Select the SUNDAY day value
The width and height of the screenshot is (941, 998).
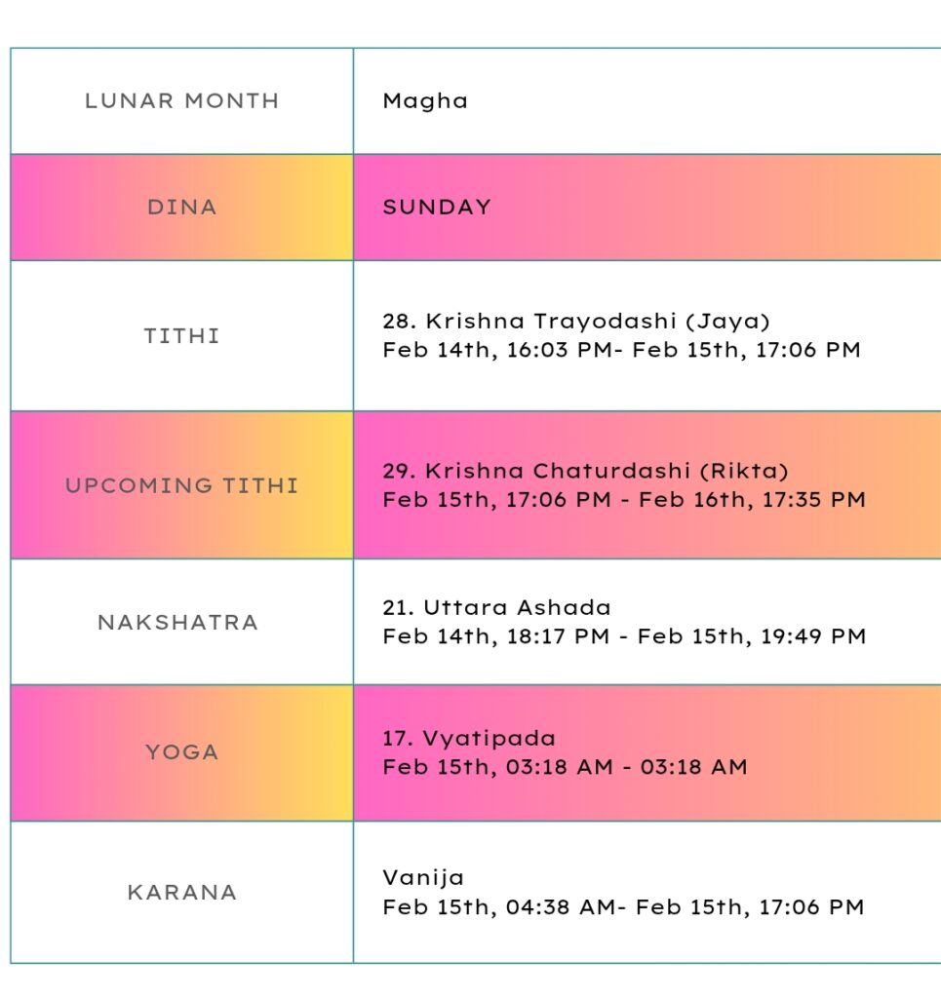[437, 207]
